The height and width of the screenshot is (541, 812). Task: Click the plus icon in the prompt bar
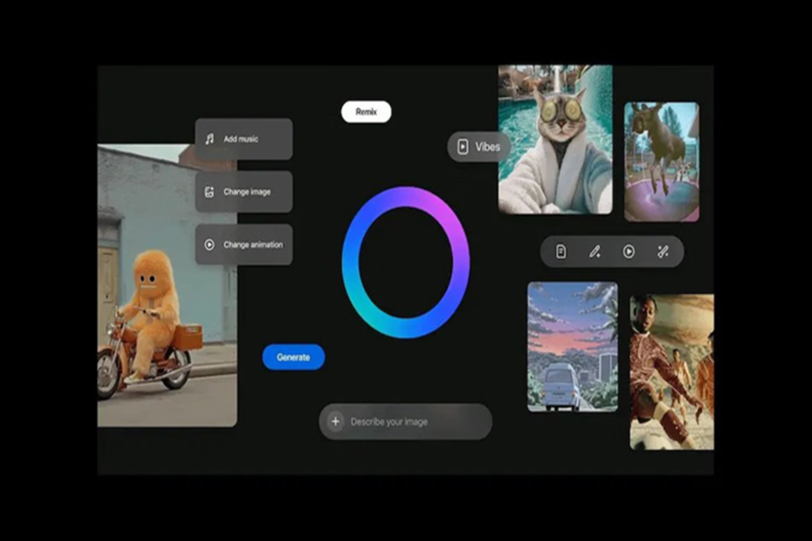(x=336, y=421)
